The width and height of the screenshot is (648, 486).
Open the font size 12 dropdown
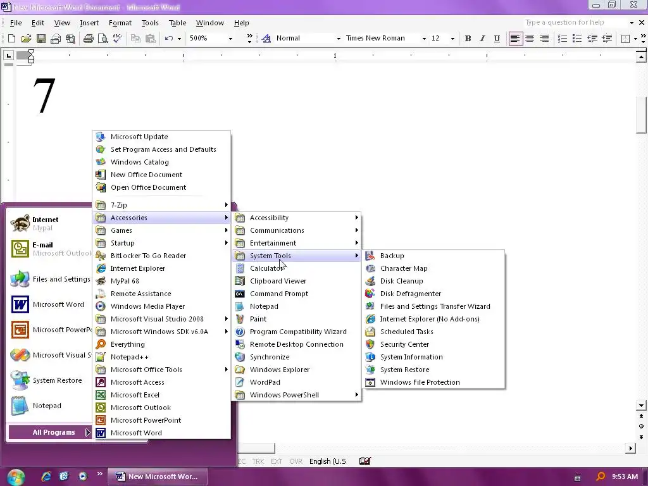pyautogui.click(x=452, y=39)
